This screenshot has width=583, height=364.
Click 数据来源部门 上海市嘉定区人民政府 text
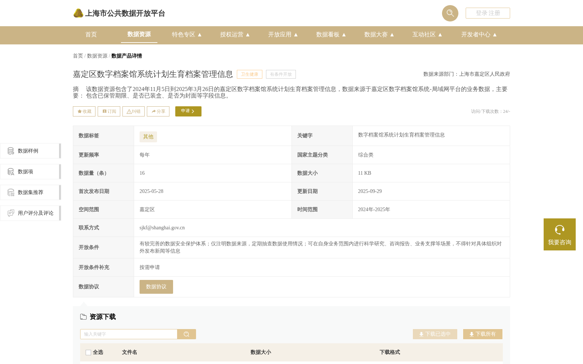[467, 74]
